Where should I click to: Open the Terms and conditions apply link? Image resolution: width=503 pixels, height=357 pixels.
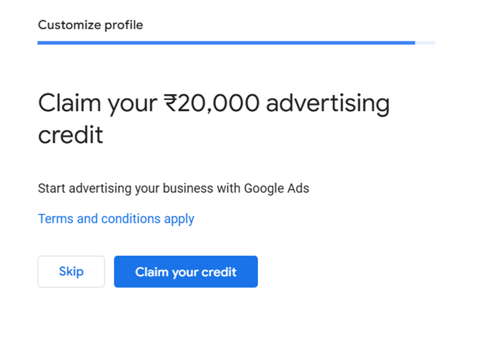(116, 219)
